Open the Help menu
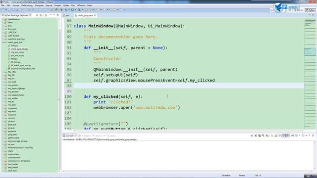Screen dimensions: 317x178 (x=89, y=5)
